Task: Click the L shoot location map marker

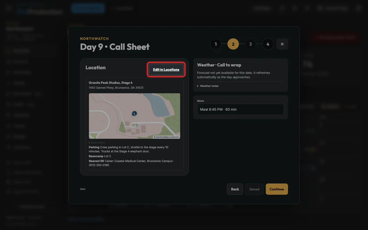Action: [134, 113]
